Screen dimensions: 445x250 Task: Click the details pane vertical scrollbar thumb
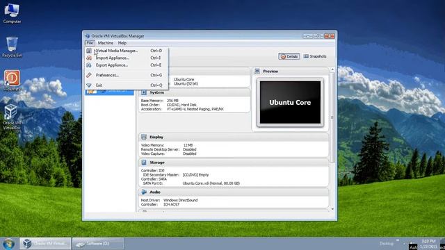(332, 117)
